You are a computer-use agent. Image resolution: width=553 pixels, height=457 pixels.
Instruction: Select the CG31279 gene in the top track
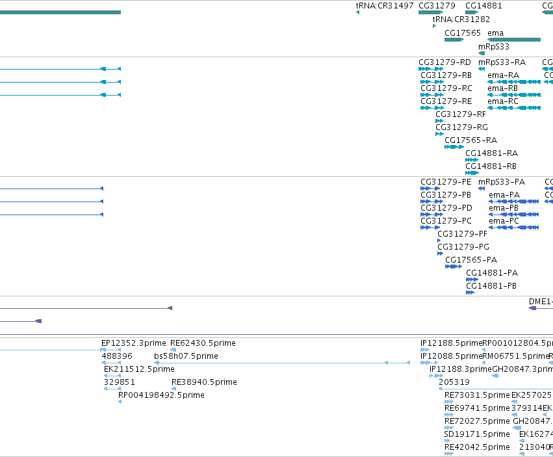(431, 12)
